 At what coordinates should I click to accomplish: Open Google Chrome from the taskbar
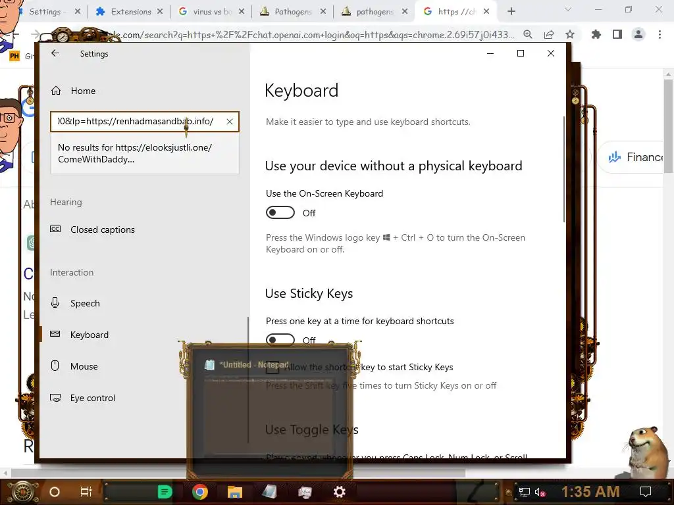tap(200, 492)
